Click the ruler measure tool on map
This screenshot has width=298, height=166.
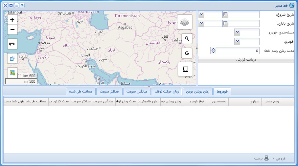[185, 69]
